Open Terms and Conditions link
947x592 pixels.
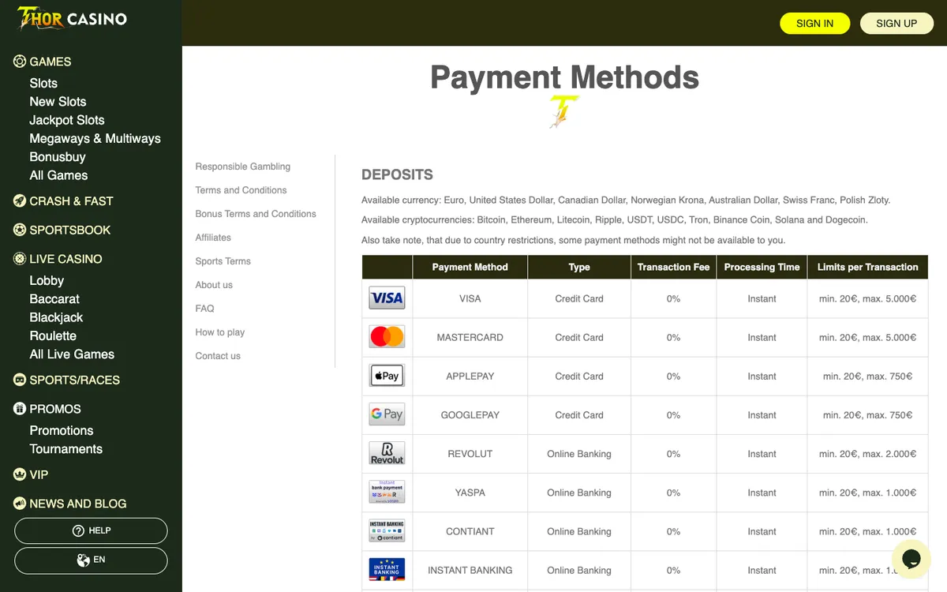click(241, 190)
